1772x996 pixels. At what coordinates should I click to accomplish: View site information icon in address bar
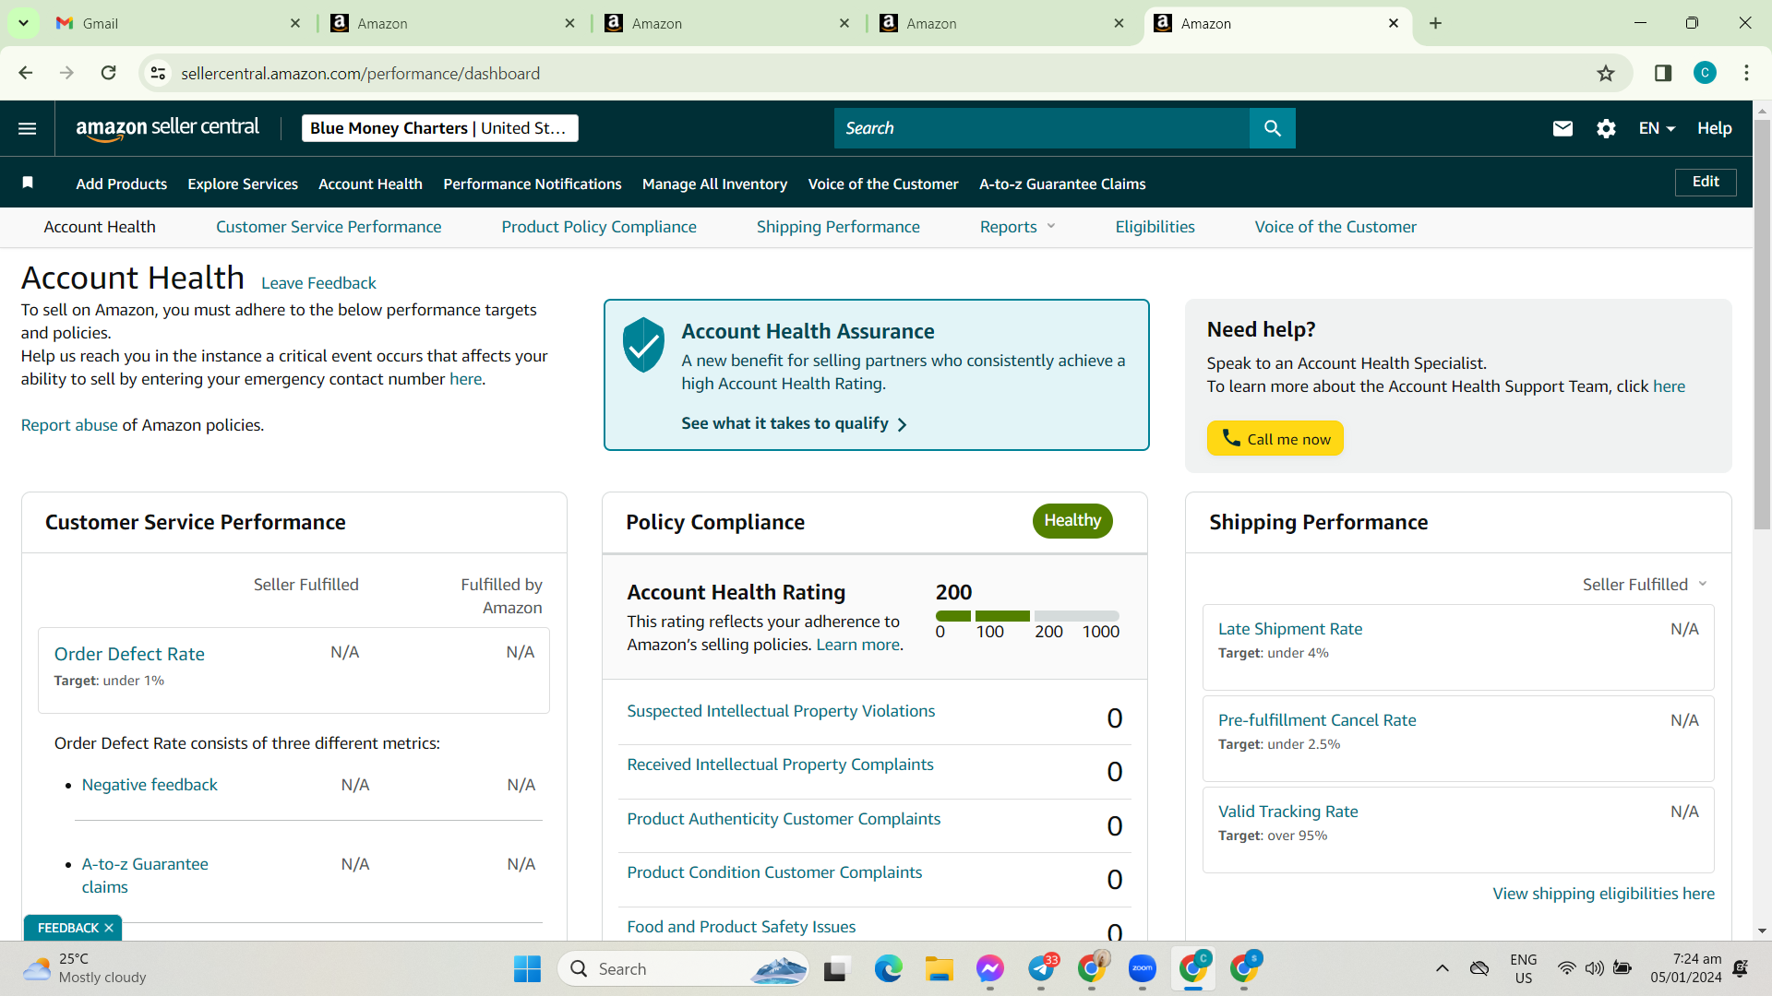coord(159,73)
